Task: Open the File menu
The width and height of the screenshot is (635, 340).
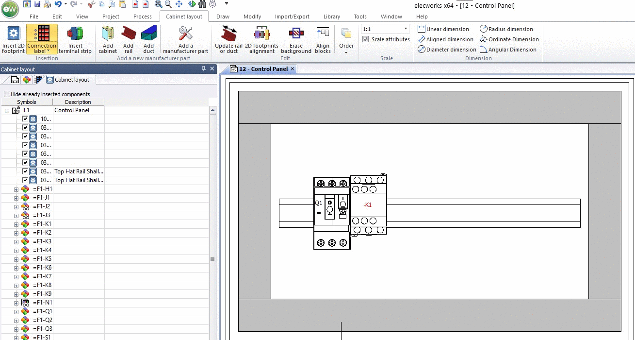Action: click(x=34, y=17)
